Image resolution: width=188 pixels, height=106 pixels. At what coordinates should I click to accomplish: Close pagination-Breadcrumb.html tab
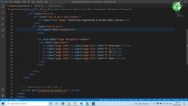(x=32, y=6)
